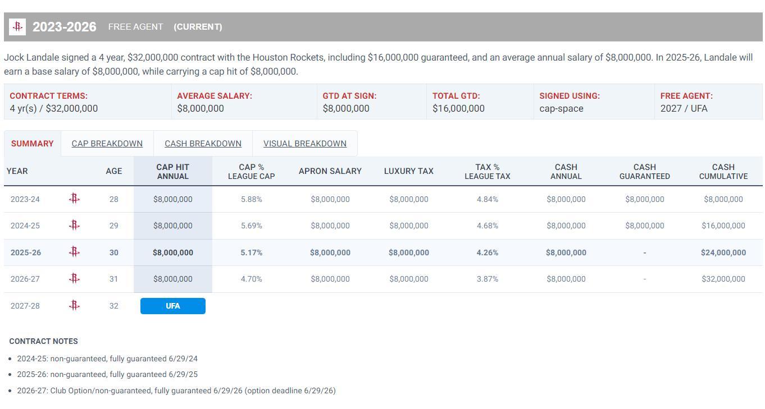Click the Cap % League Cap header

(251, 171)
